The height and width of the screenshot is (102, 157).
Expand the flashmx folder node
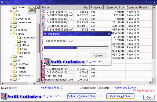tap(11, 30)
